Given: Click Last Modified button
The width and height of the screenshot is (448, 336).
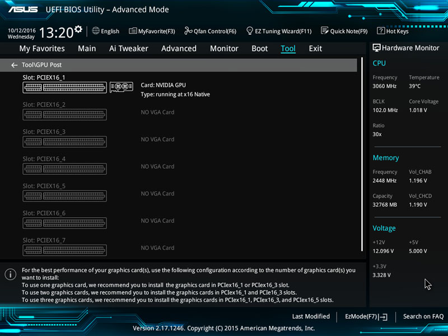Looking at the screenshot, I should [311, 316].
